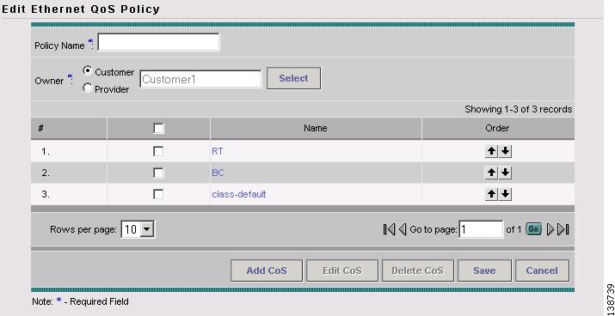Click the Order column header
The image size is (615, 316).
click(x=497, y=129)
